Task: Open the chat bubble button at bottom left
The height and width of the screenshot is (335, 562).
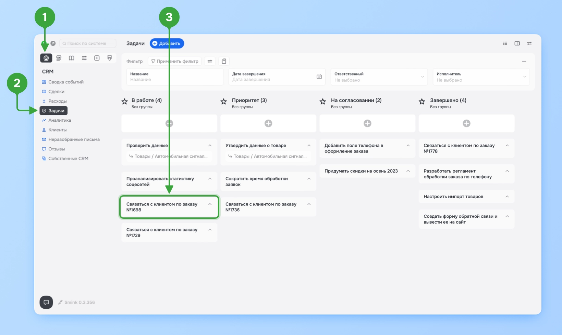Action: (46, 302)
